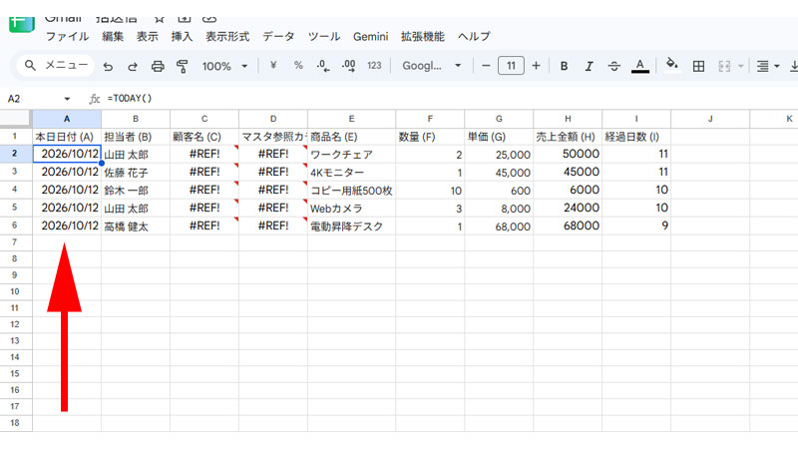
Task: Open the 拡張機能 menu
Action: tap(422, 37)
